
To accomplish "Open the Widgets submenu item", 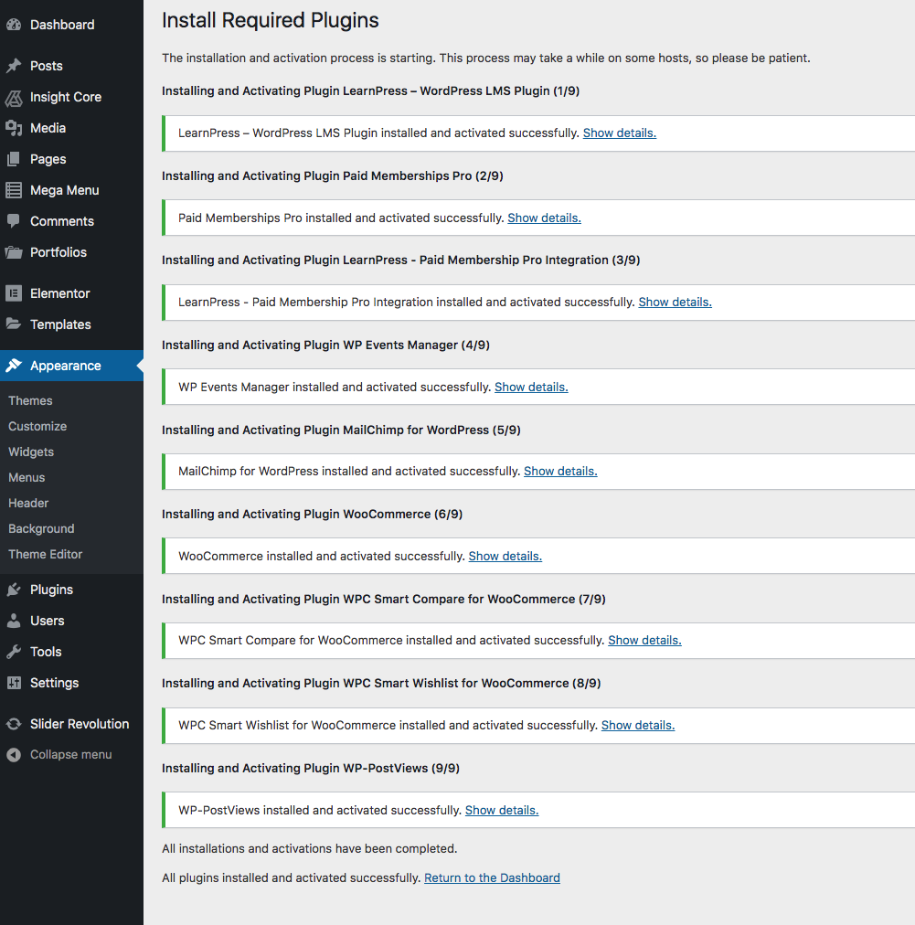I will [31, 452].
